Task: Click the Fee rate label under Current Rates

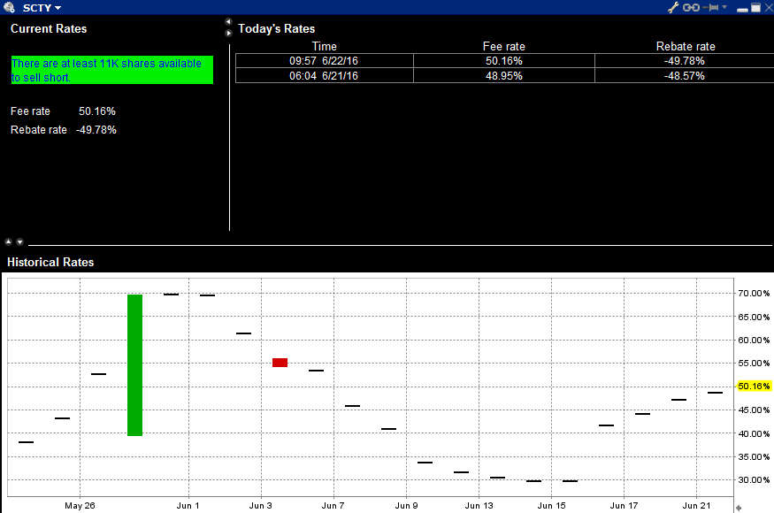Action: pos(30,111)
